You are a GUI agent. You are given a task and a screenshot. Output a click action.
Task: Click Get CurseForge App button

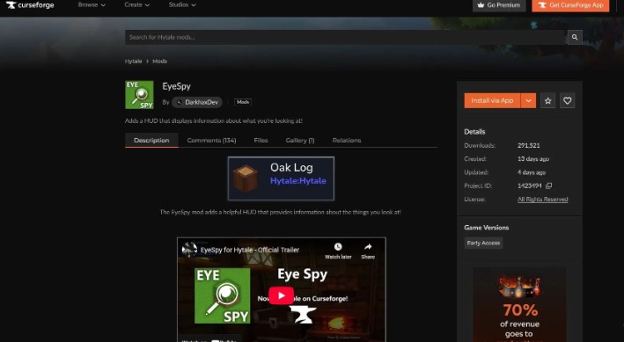point(570,5)
